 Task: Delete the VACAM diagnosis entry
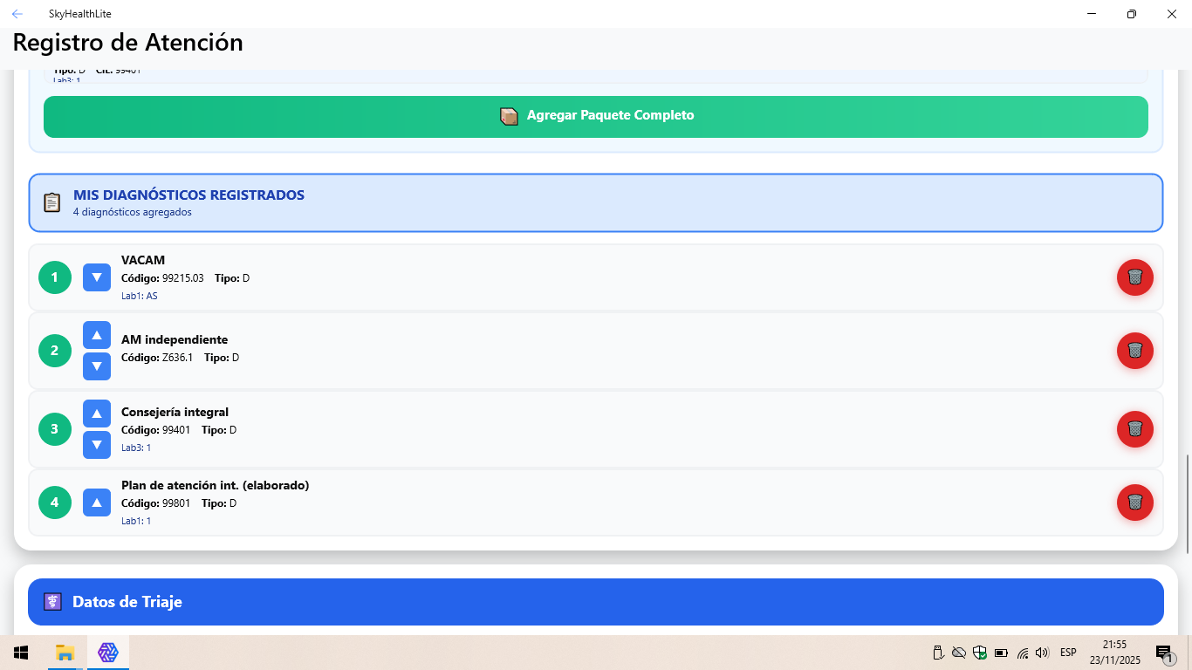pos(1134,277)
